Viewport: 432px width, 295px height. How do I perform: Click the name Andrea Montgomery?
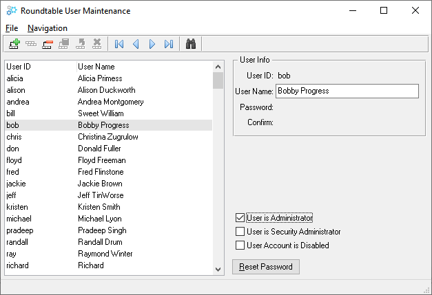coord(111,102)
